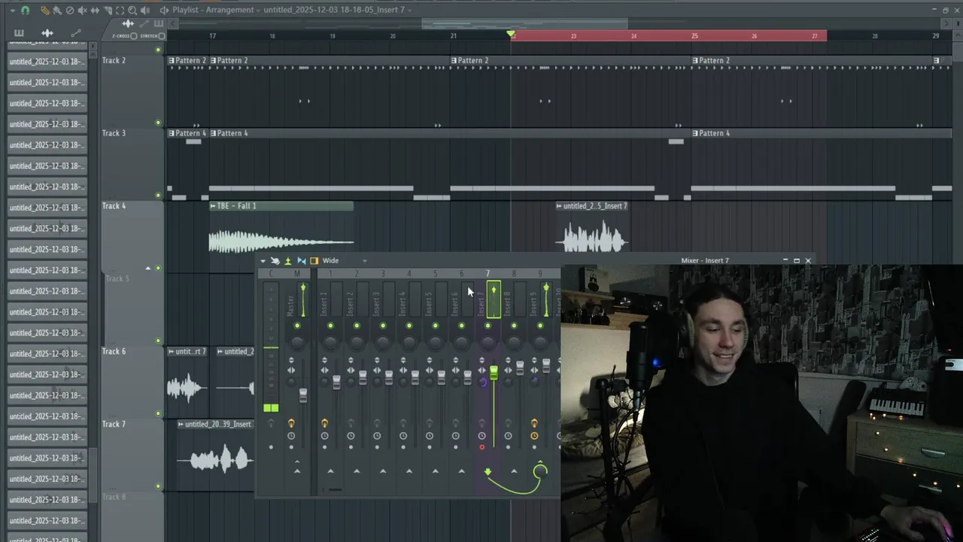Disarm Insert 7 red record dot
Screen dimensions: 963x542
[482, 447]
